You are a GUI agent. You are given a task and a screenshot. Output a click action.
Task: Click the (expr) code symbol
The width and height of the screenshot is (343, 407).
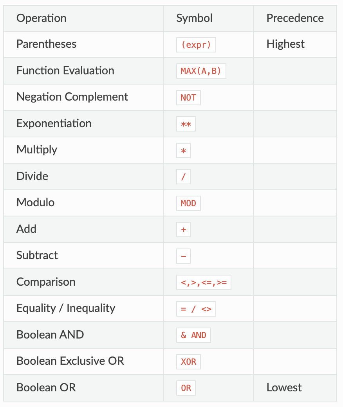point(196,45)
